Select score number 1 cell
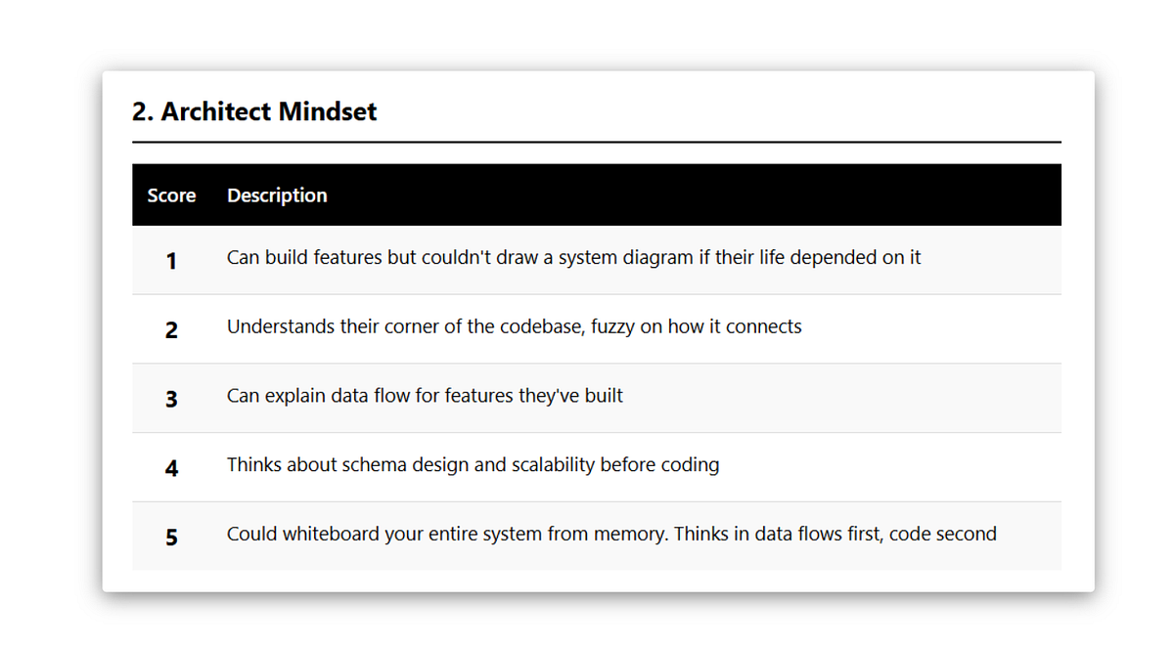Image resolution: width=1174 pixels, height=647 pixels. [x=171, y=261]
